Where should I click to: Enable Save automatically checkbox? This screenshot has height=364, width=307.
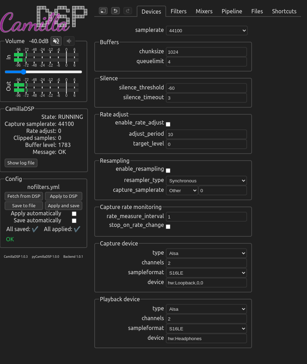click(x=74, y=221)
